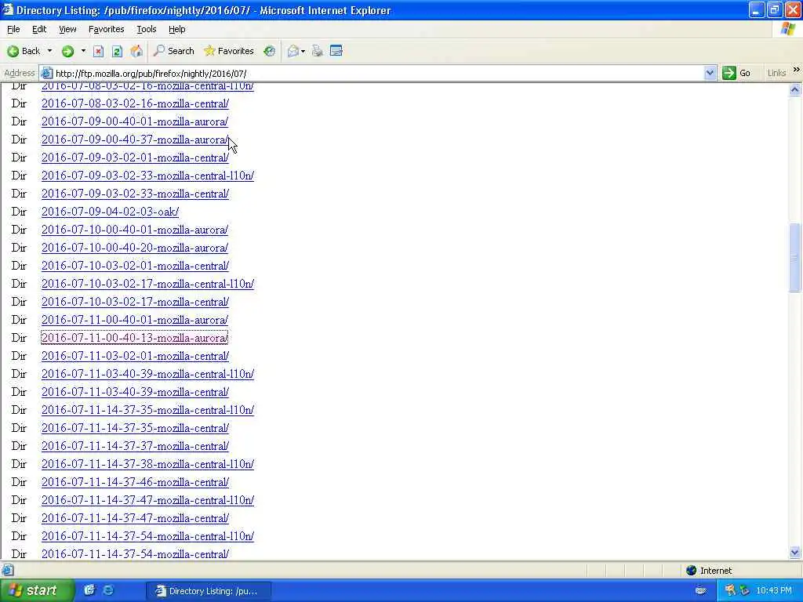
Task: Open the Forward history dropdown arrow
Action: 83,51
